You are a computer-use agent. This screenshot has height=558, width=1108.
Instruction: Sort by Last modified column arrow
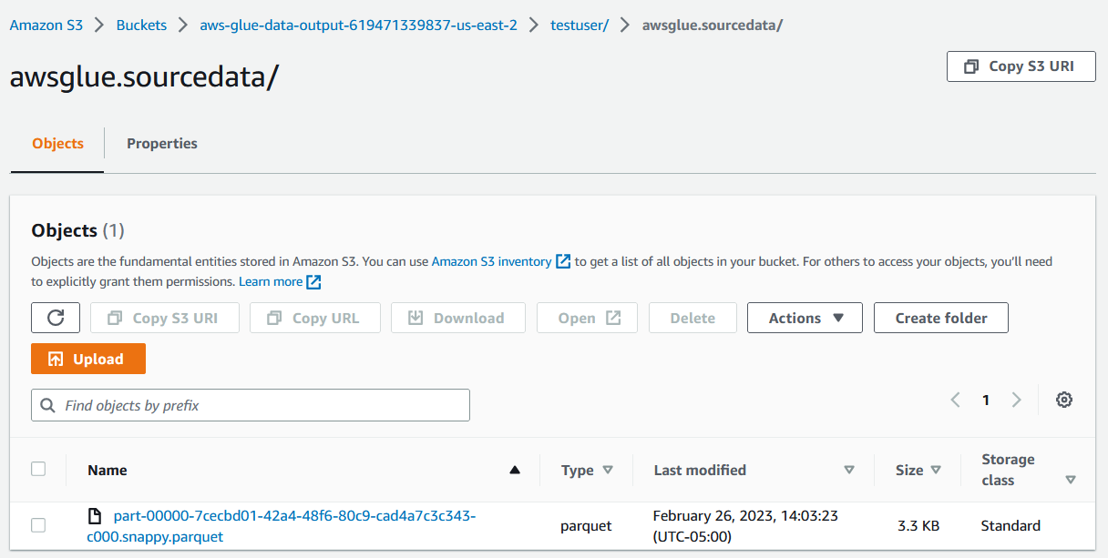click(849, 471)
